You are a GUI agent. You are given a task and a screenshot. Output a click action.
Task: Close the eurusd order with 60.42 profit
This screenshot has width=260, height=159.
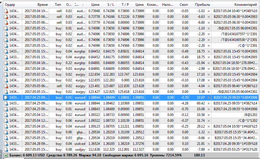pyautogui.click(x=209, y=104)
